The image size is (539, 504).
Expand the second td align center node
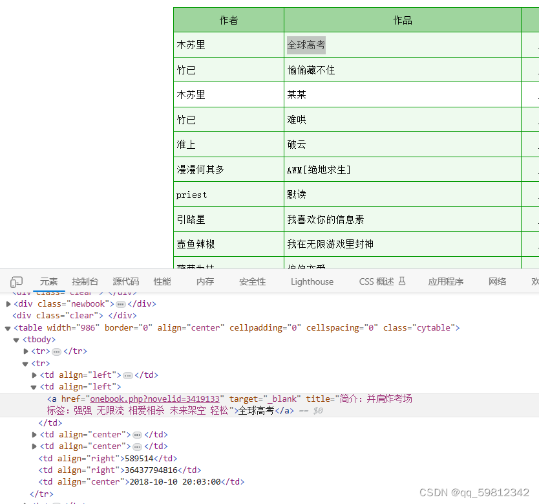tap(34, 446)
